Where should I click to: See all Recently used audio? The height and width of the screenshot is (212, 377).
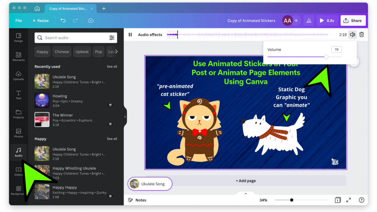112,67
